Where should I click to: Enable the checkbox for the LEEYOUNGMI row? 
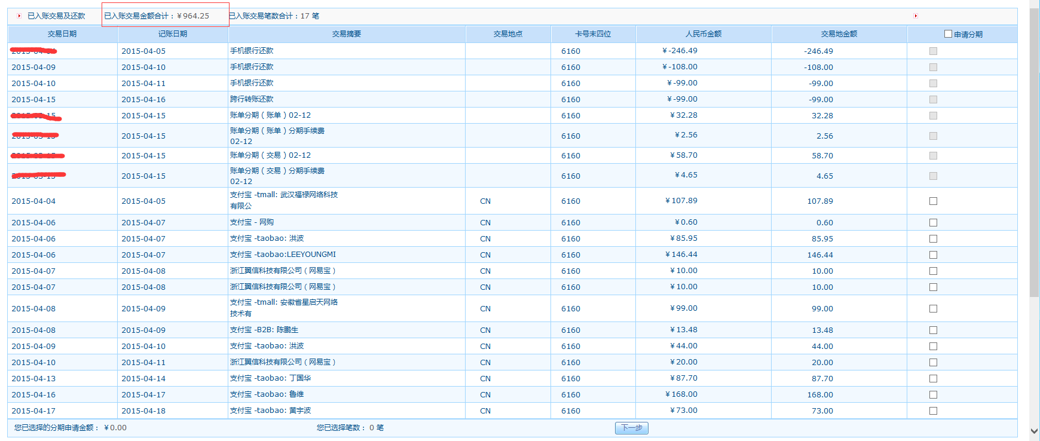[x=933, y=255]
